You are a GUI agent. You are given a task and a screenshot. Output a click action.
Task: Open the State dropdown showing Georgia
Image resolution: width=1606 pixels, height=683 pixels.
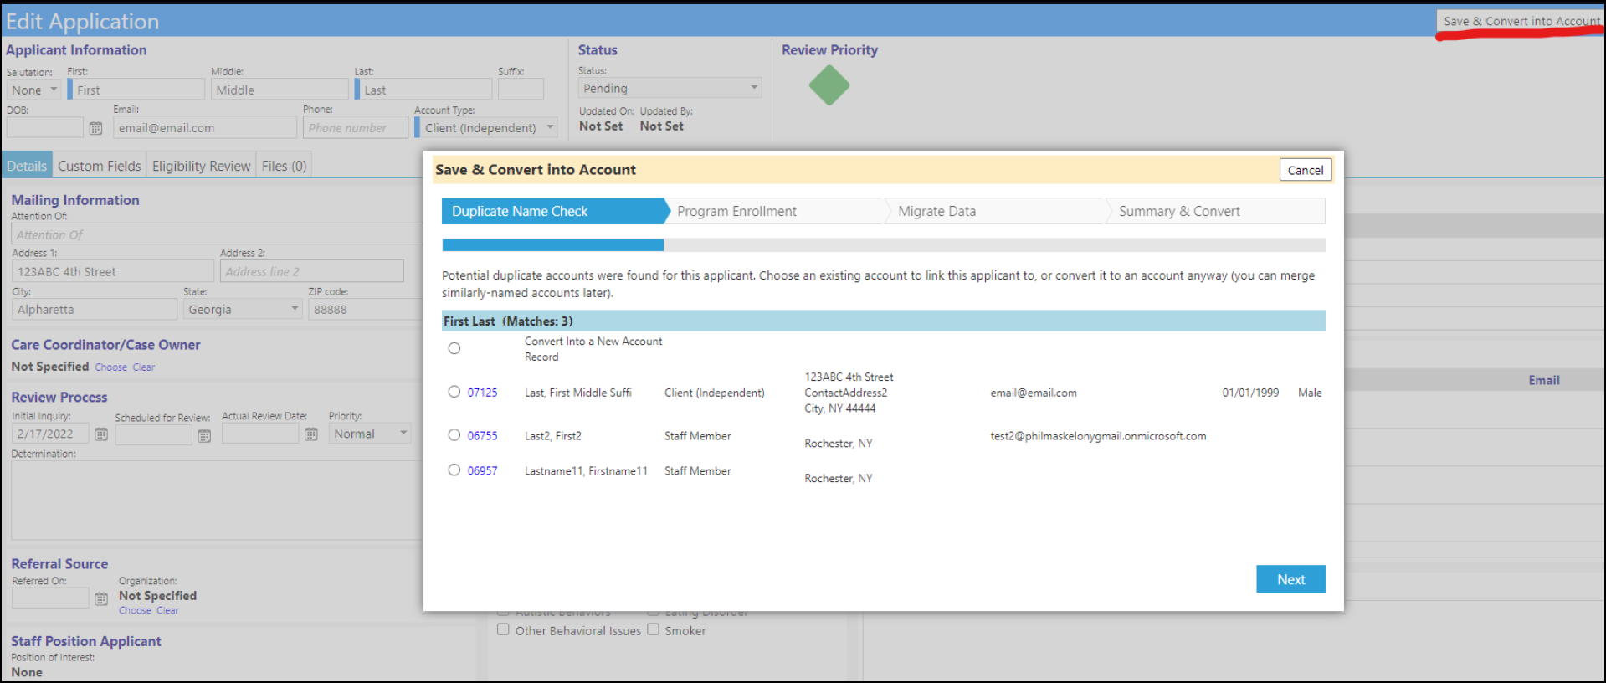pyautogui.click(x=243, y=310)
